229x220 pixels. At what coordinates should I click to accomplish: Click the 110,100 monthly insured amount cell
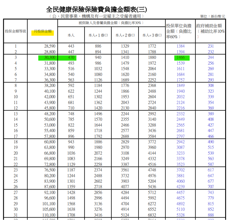tap(49, 215)
